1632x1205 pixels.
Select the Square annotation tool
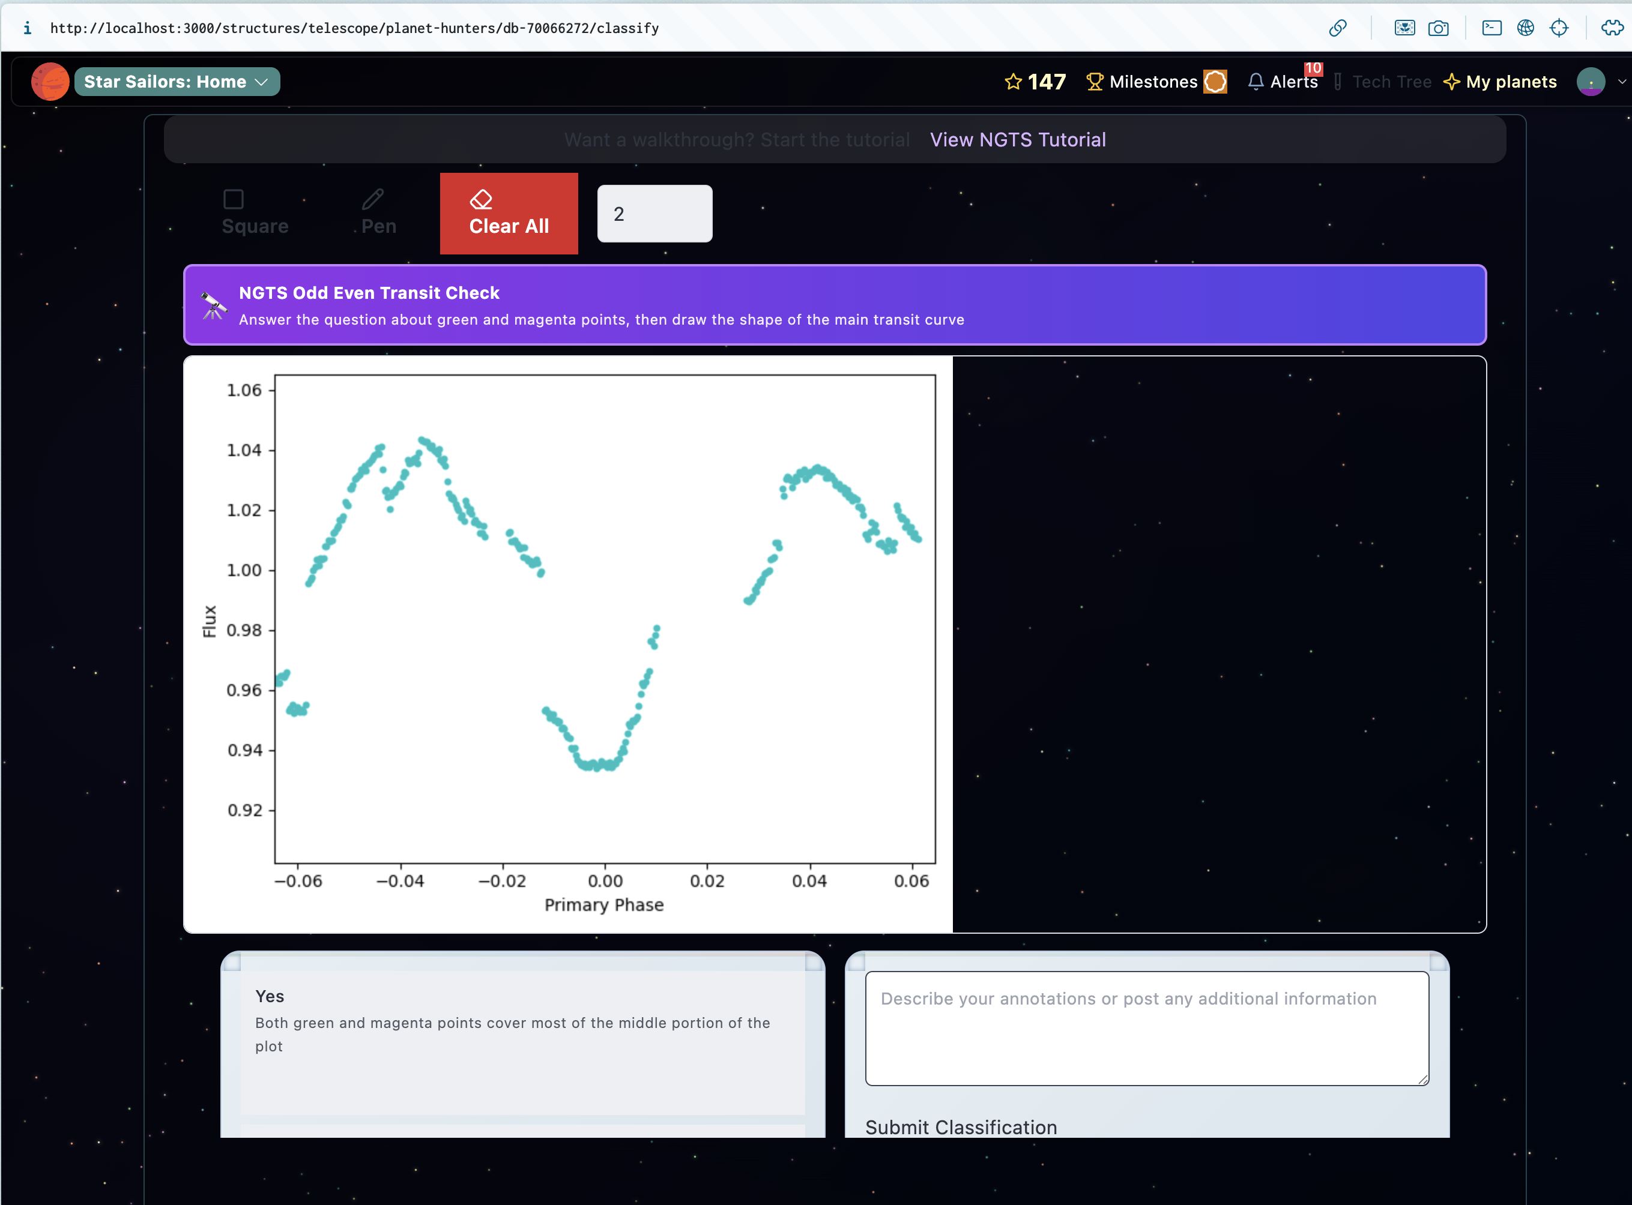click(254, 212)
